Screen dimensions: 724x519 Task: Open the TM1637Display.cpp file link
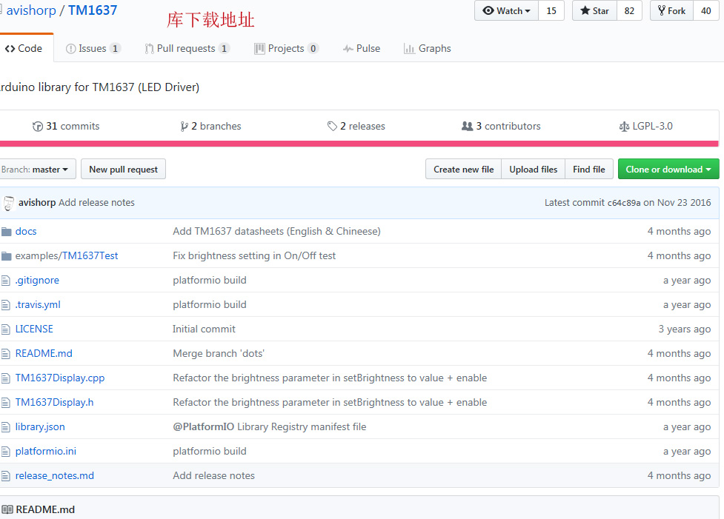coord(60,378)
